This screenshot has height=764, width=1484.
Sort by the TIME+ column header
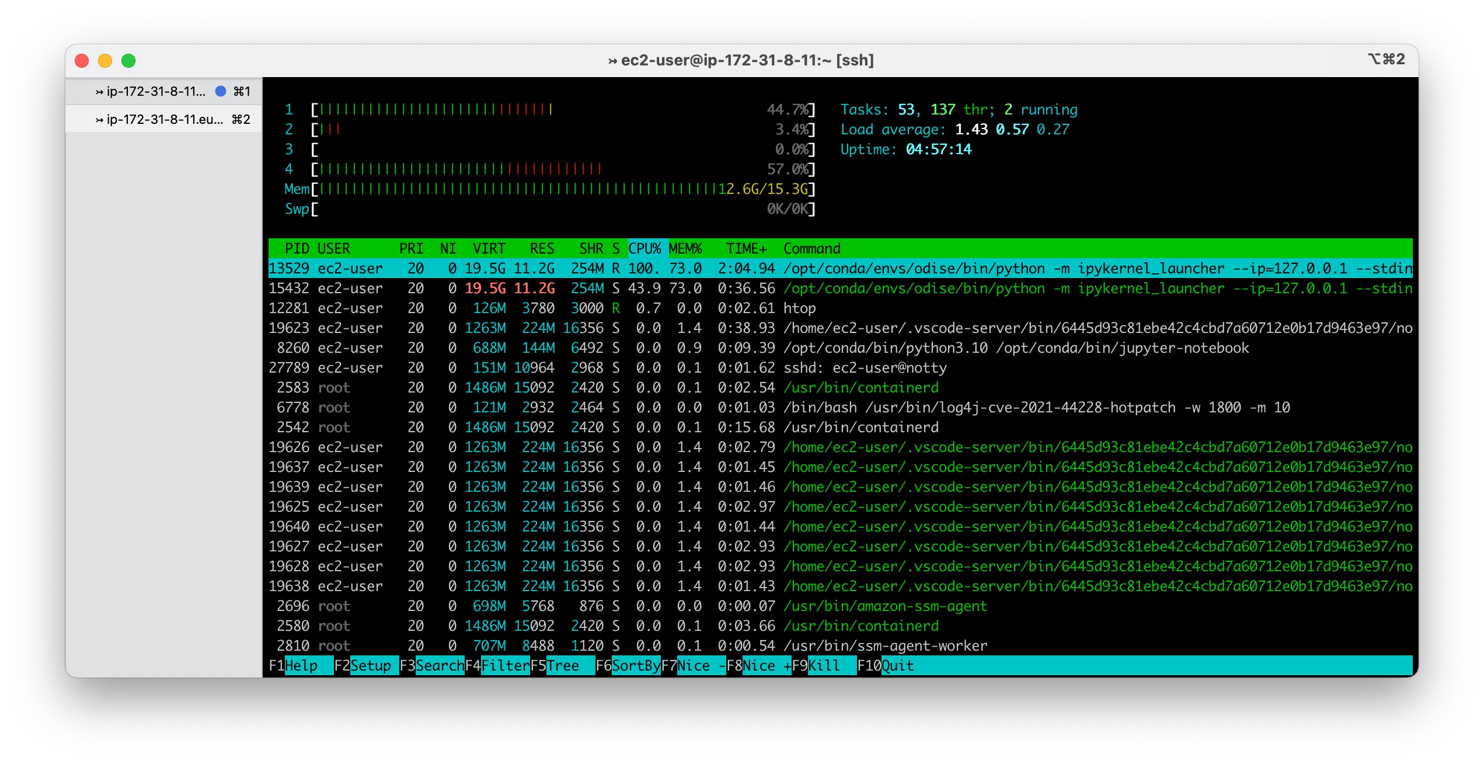(x=746, y=248)
